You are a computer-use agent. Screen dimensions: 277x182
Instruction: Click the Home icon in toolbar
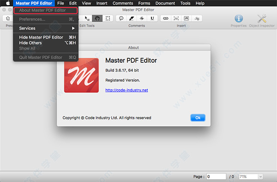pos(8,18)
